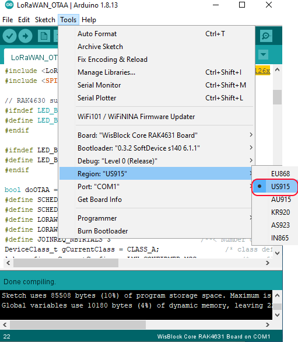The image size is (298, 342).
Task: Open the Sketch menu
Action: 45,20
